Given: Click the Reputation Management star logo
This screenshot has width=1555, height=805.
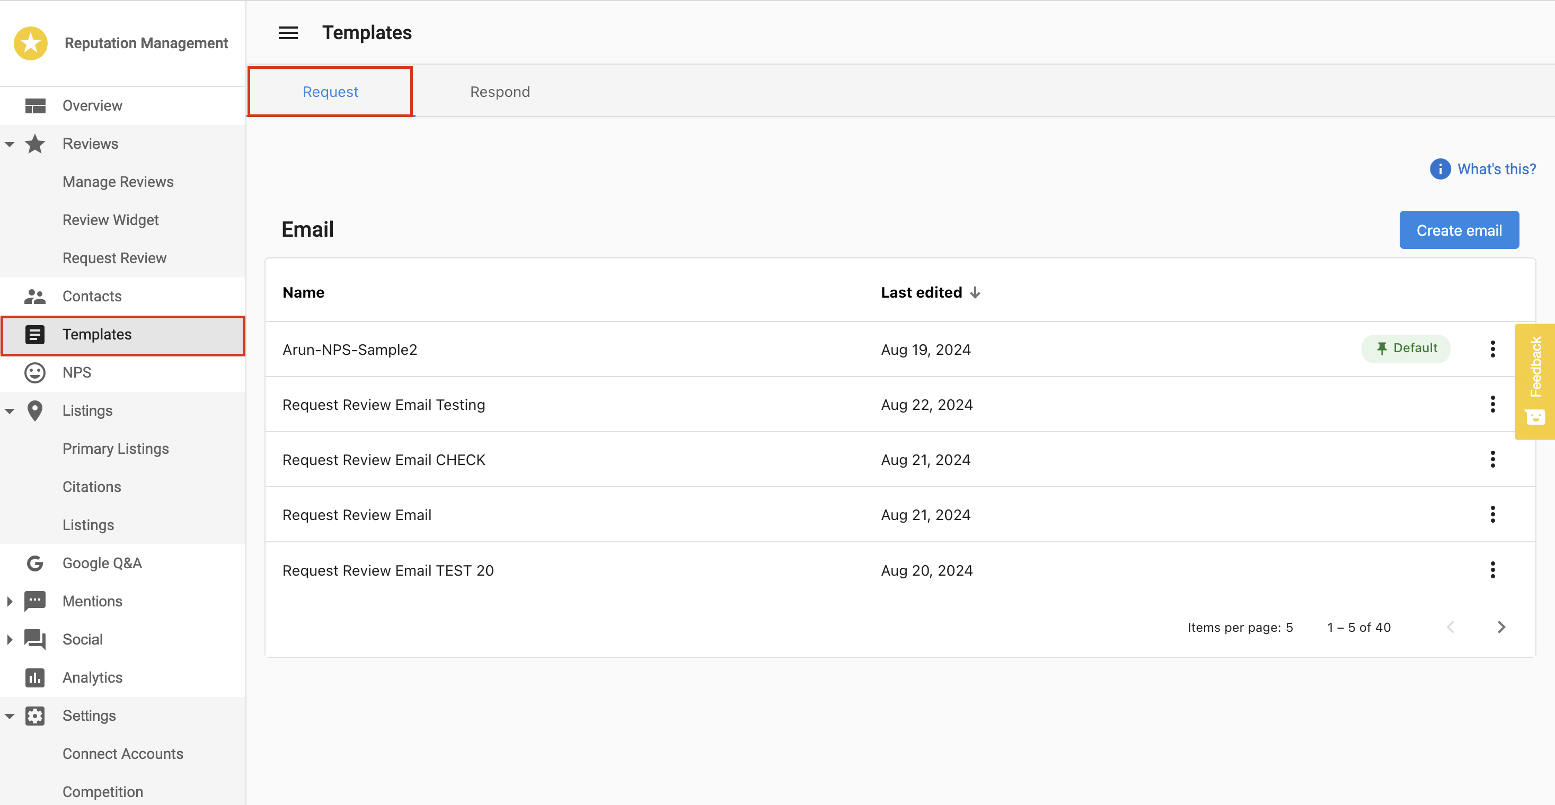Looking at the screenshot, I should [30, 43].
